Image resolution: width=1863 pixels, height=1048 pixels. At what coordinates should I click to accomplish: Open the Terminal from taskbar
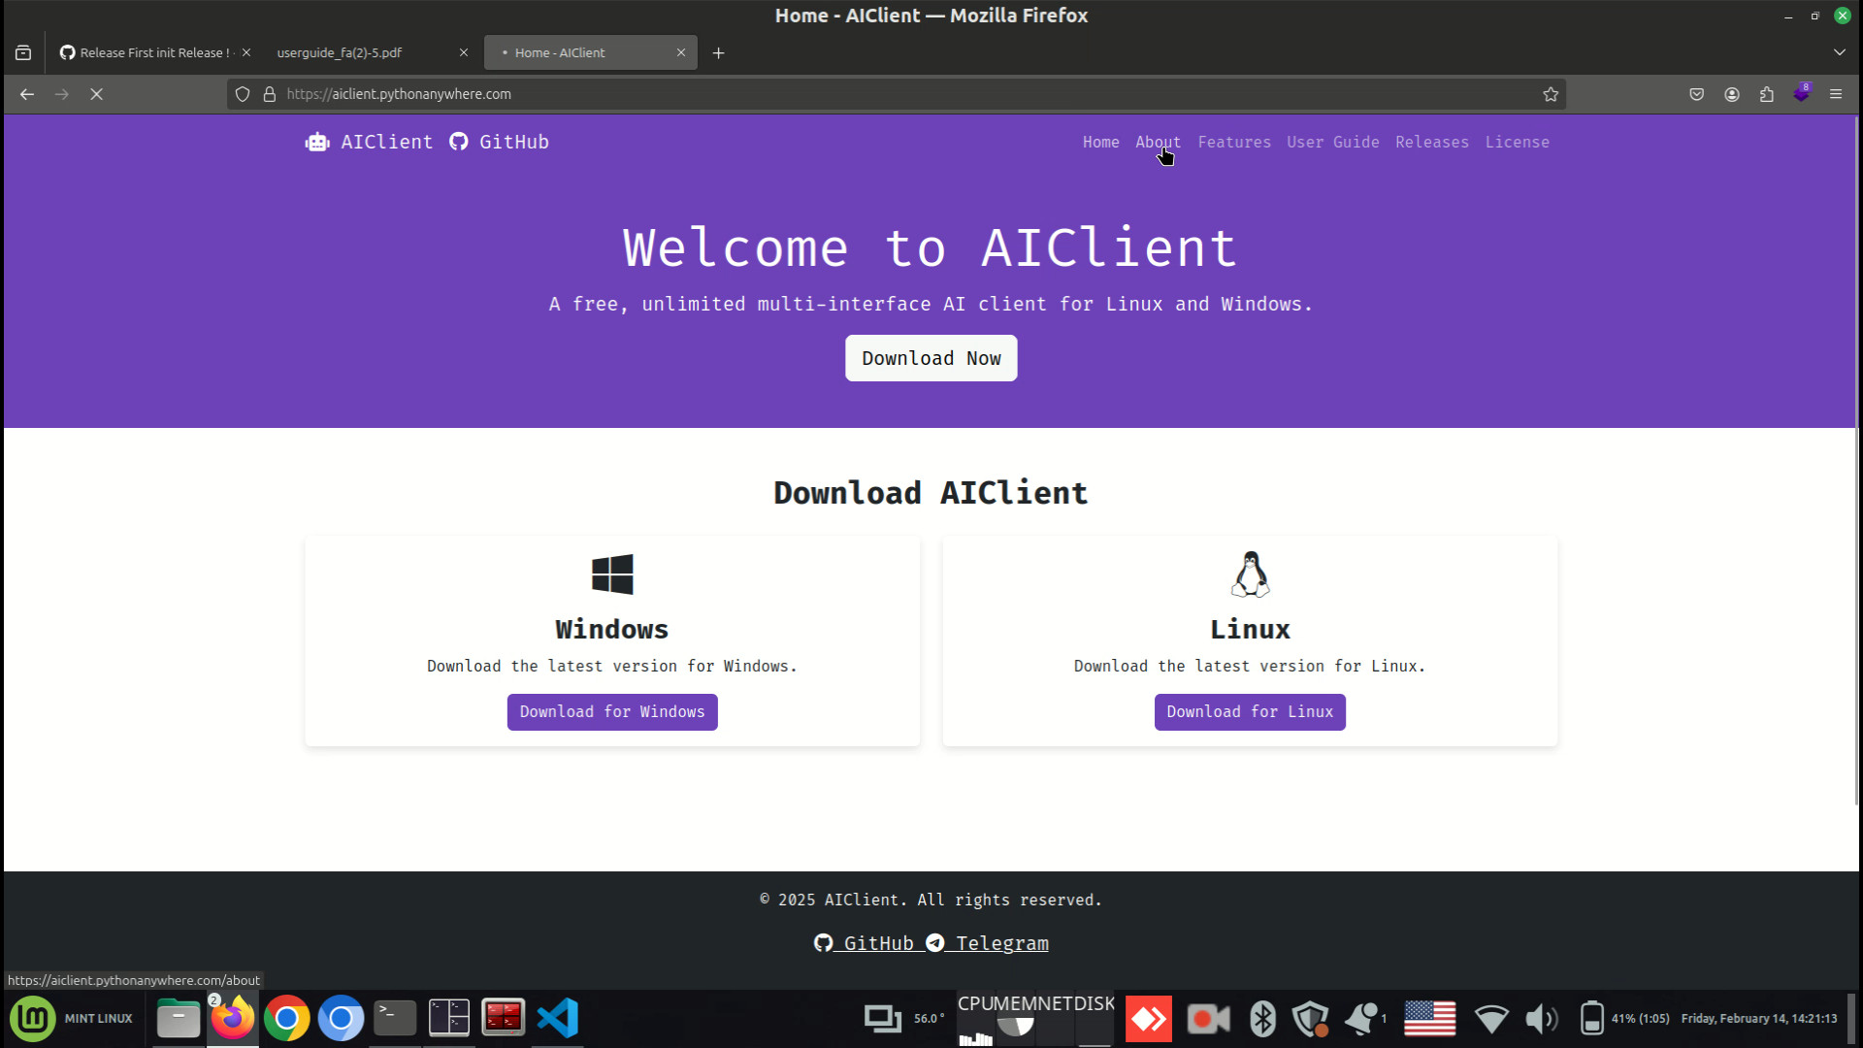(396, 1019)
